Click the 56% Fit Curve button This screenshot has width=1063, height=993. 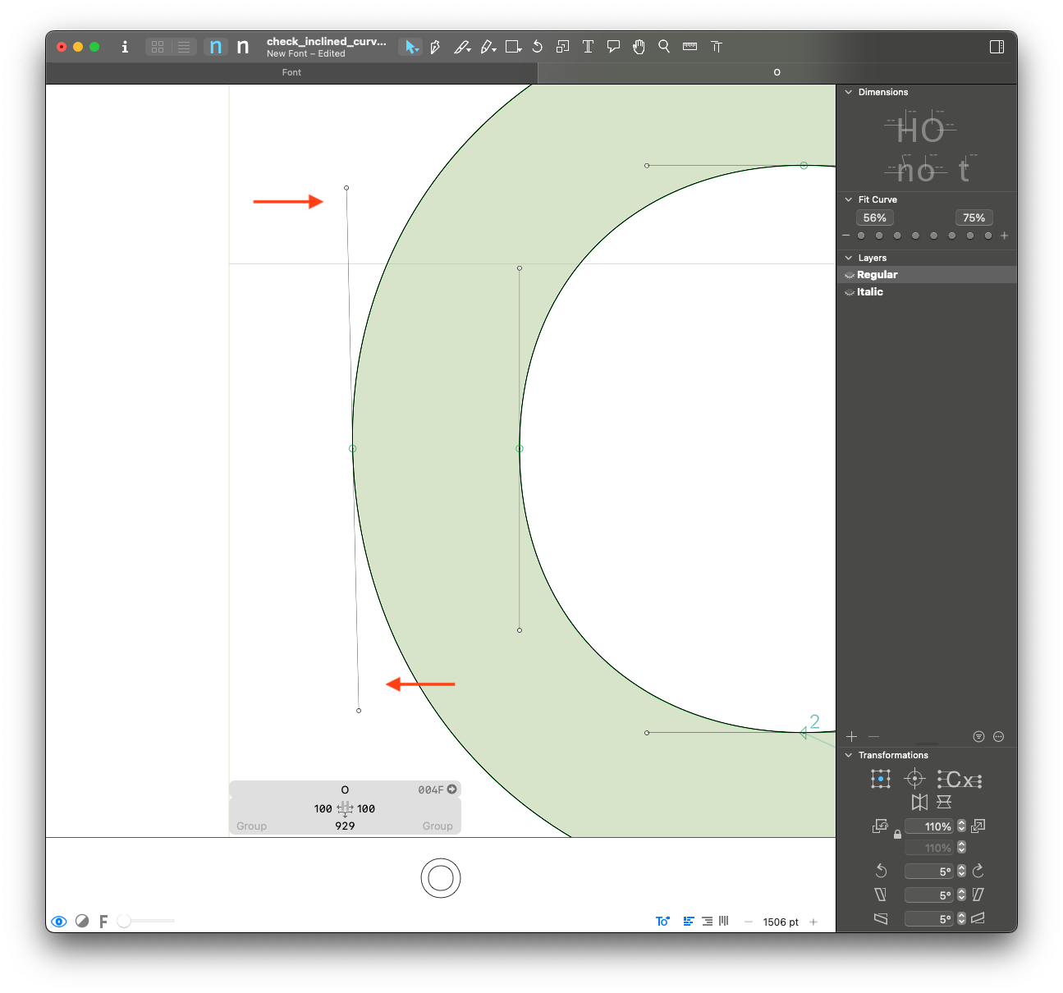[x=874, y=217]
